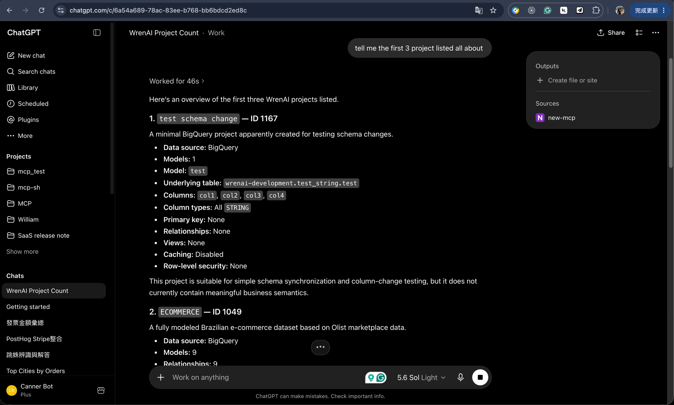The height and width of the screenshot is (405, 674).
Task: Click the ChatGPT logo title
Action: (x=24, y=33)
